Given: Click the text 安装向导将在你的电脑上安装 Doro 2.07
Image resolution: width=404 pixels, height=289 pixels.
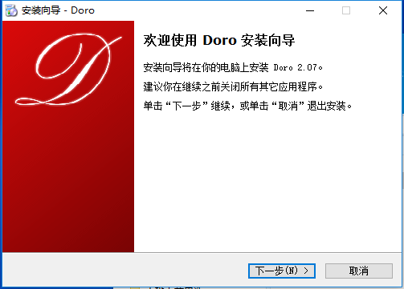Looking at the screenshot, I should (x=233, y=67).
